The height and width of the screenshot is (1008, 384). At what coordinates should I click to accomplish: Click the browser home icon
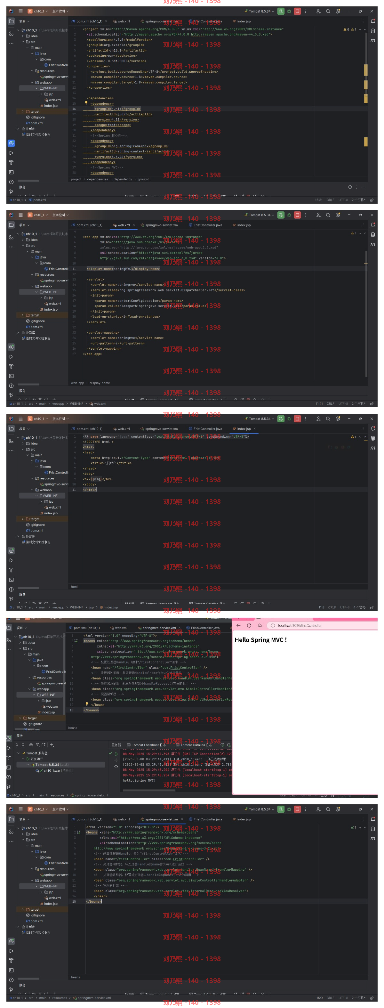[260, 625]
